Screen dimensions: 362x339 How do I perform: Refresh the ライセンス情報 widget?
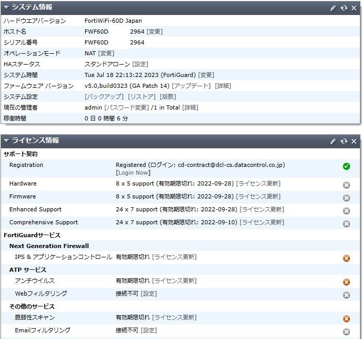click(x=344, y=141)
